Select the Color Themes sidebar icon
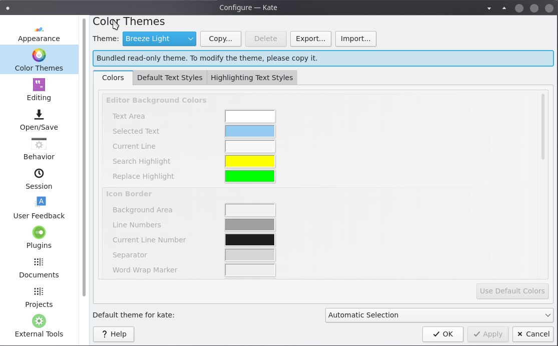 tap(39, 55)
